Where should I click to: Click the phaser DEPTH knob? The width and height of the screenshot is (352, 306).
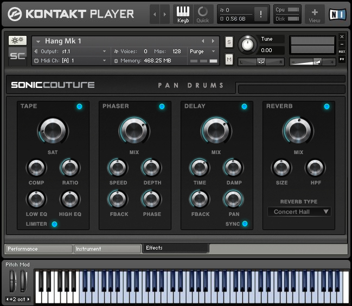(x=151, y=168)
